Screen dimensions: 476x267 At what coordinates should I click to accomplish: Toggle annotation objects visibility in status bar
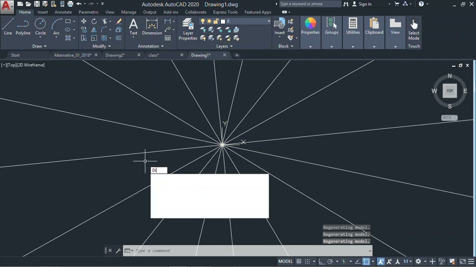pyautogui.click(x=381, y=261)
